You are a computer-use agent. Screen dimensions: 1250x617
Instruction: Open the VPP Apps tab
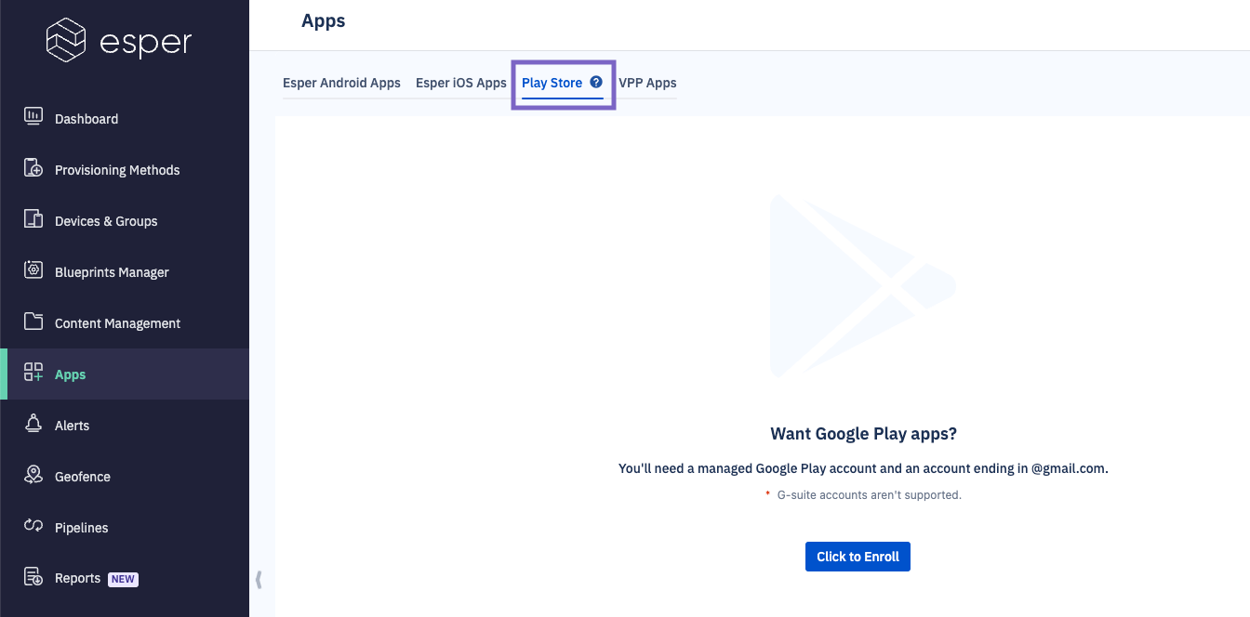coord(647,83)
